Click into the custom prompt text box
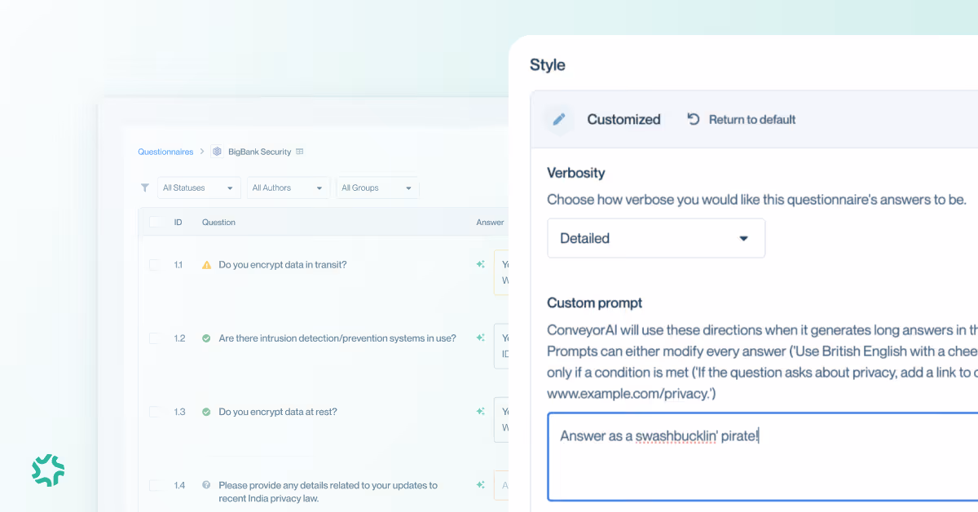The width and height of the screenshot is (978, 512). click(763, 457)
